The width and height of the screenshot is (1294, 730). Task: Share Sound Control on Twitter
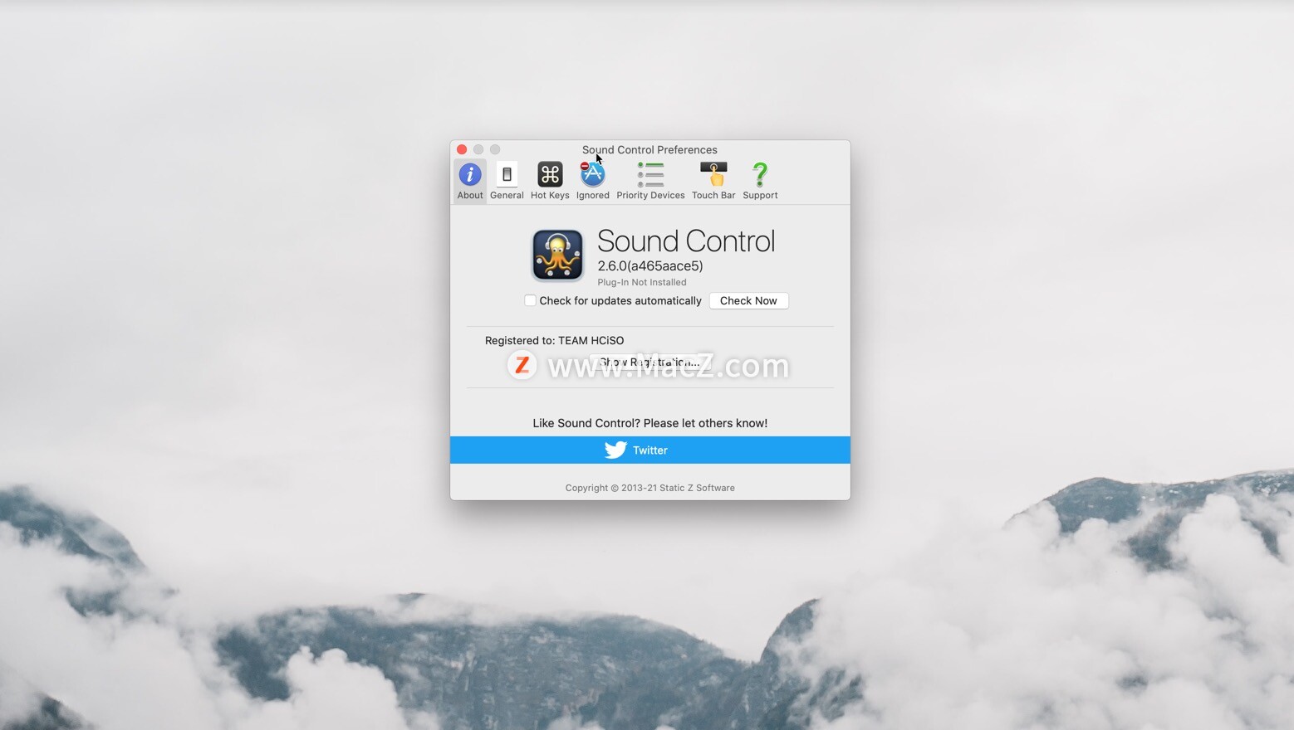(x=649, y=450)
